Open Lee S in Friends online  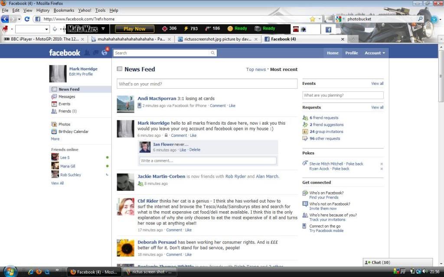coord(65,158)
